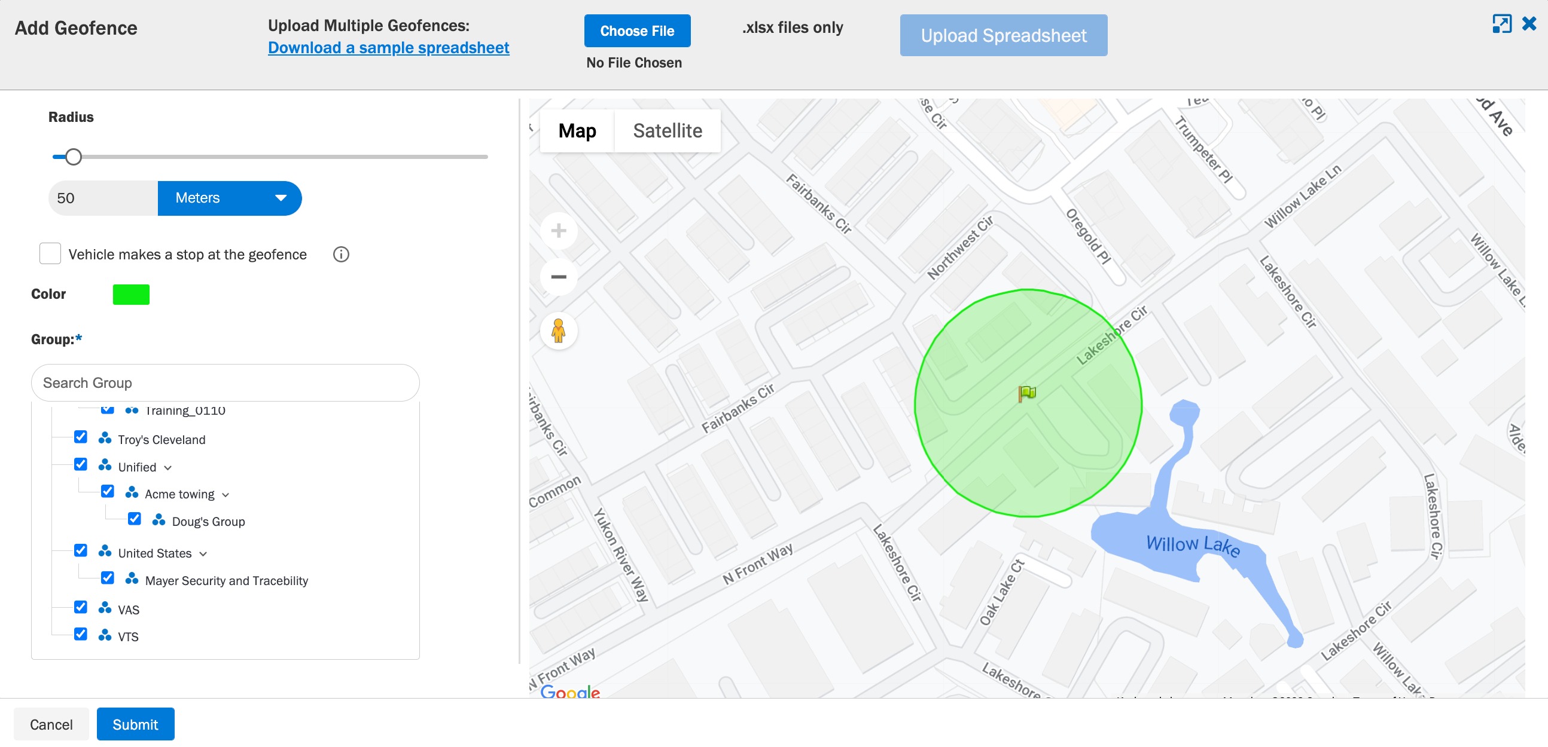Click the Troy's Cleveland group icon
1548x747 pixels.
coord(105,439)
